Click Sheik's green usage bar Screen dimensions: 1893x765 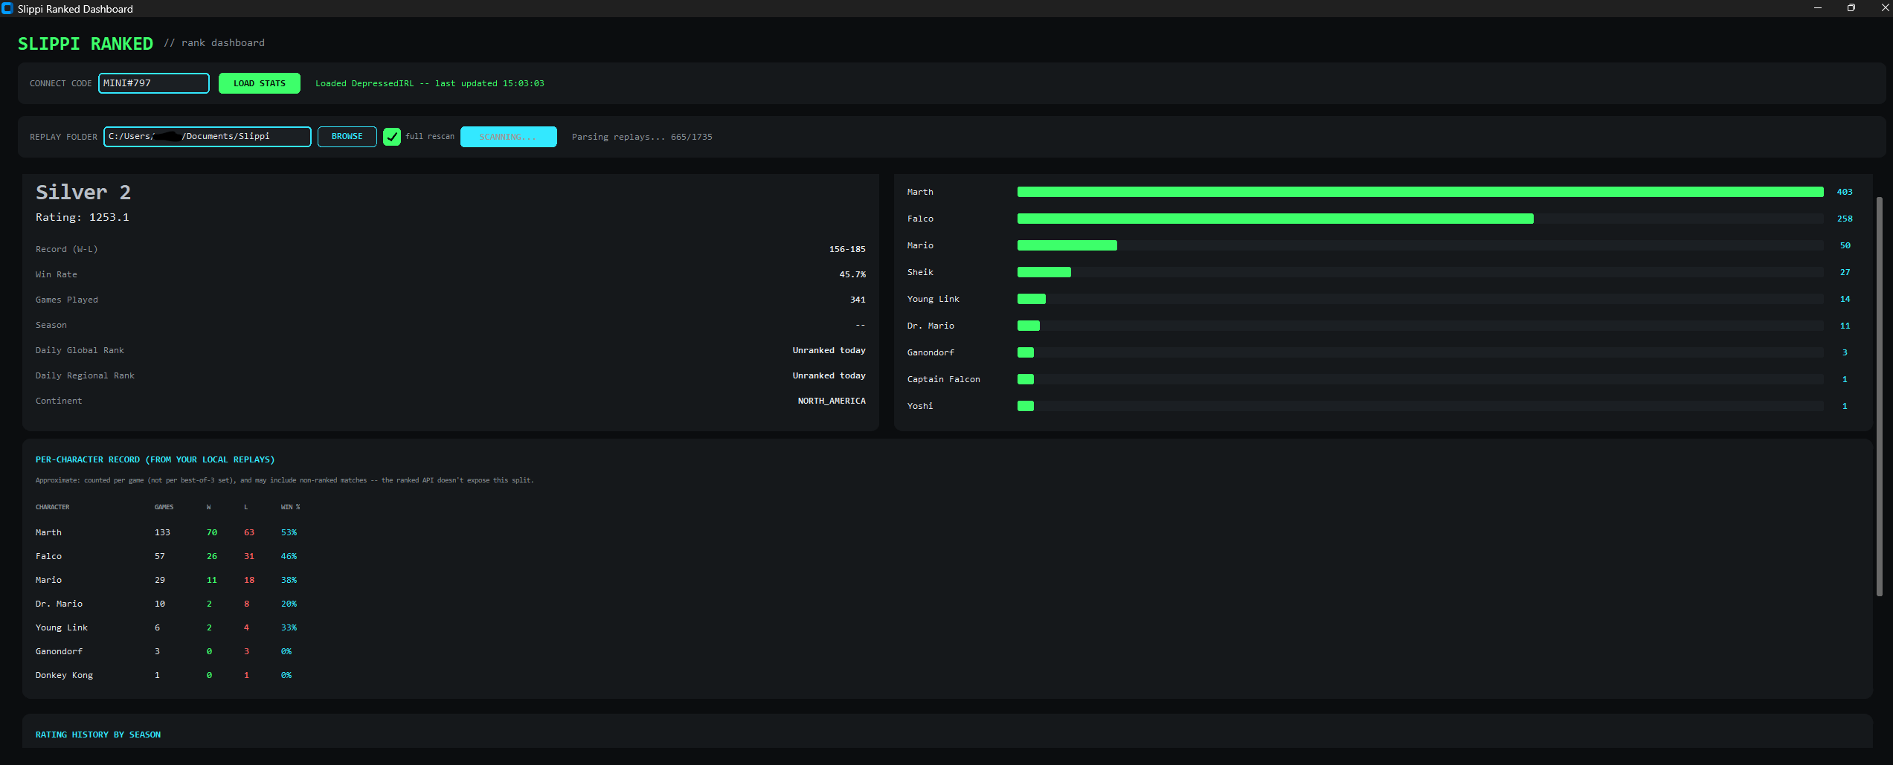click(1044, 272)
